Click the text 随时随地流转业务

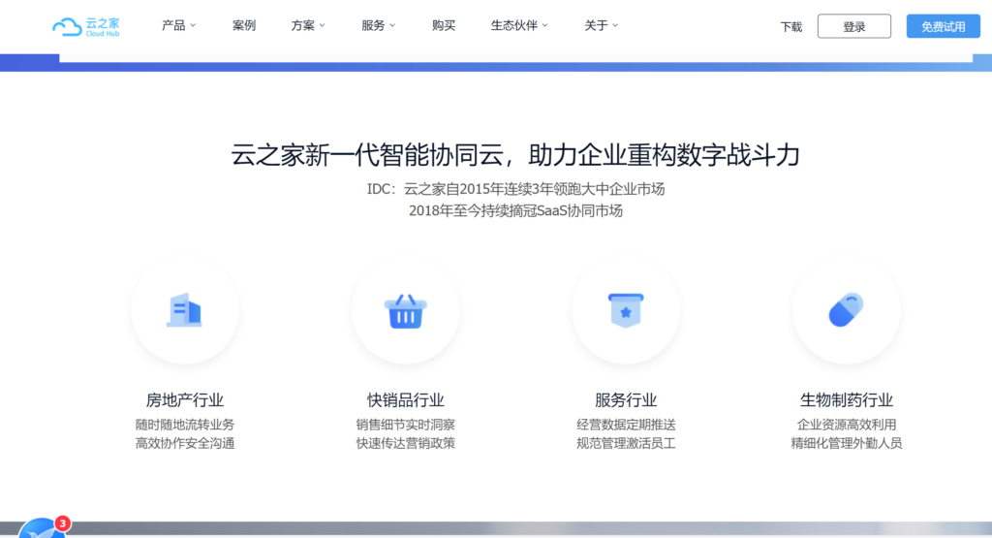pyautogui.click(x=185, y=425)
